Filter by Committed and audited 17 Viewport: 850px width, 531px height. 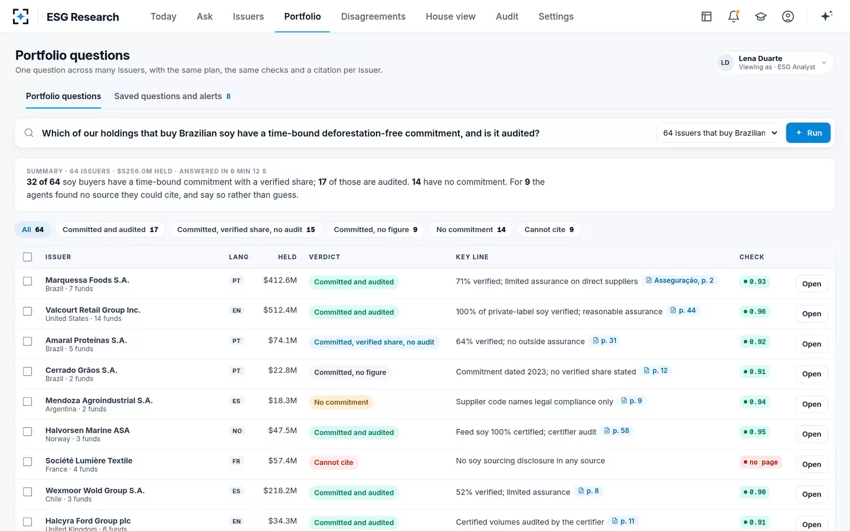(x=110, y=230)
